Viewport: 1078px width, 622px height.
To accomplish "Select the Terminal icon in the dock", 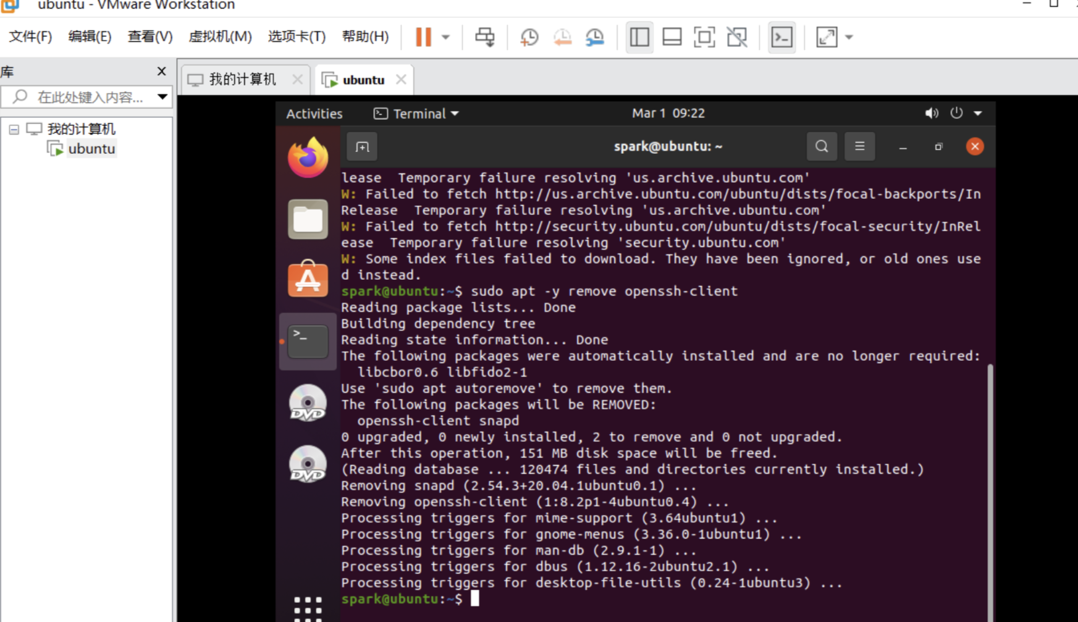I will 307,341.
